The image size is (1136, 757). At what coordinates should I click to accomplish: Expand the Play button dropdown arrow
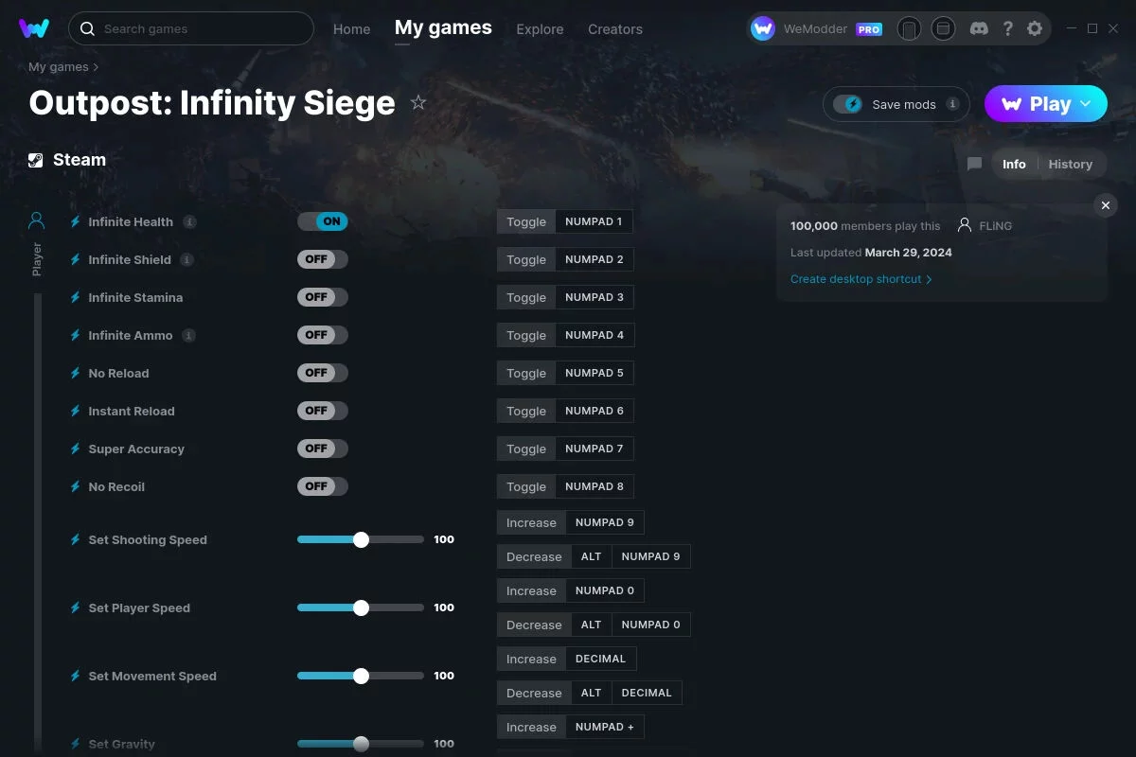point(1086,104)
